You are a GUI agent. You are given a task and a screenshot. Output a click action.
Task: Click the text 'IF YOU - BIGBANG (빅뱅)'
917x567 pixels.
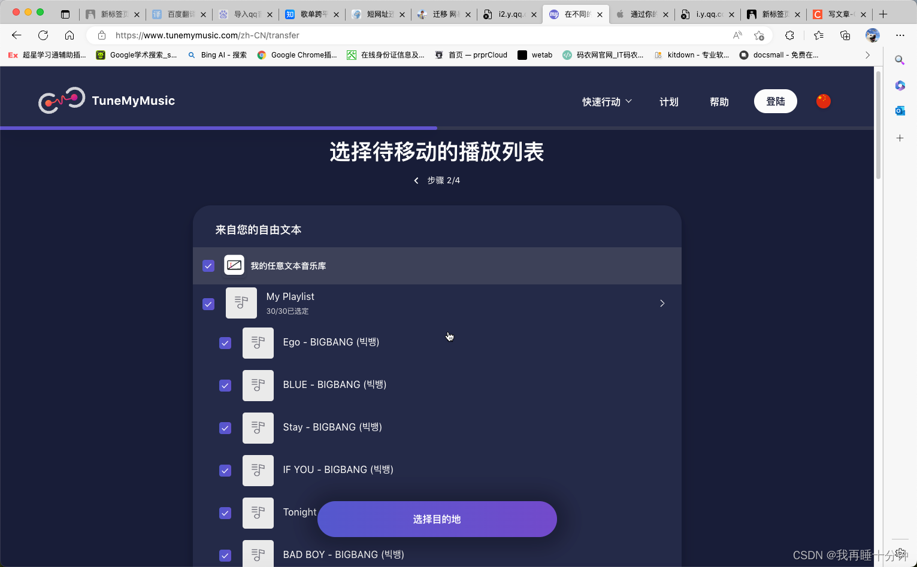[x=338, y=469]
